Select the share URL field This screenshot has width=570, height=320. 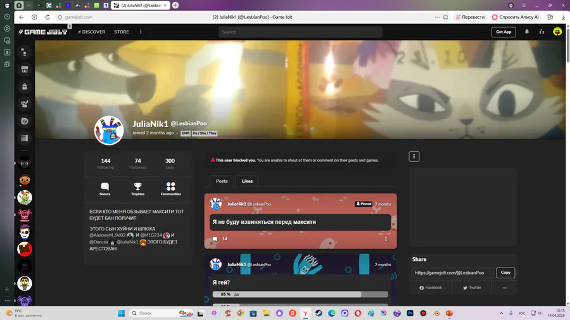point(453,273)
